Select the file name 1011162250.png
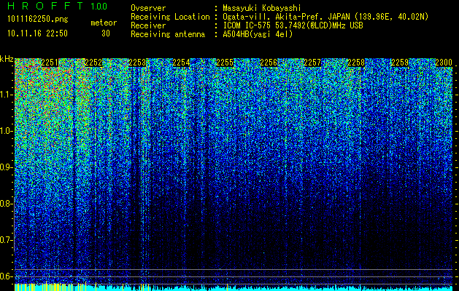Viewport: 459px width, 291px height. point(38,19)
